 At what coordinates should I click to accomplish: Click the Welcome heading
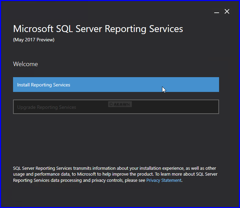(25, 64)
